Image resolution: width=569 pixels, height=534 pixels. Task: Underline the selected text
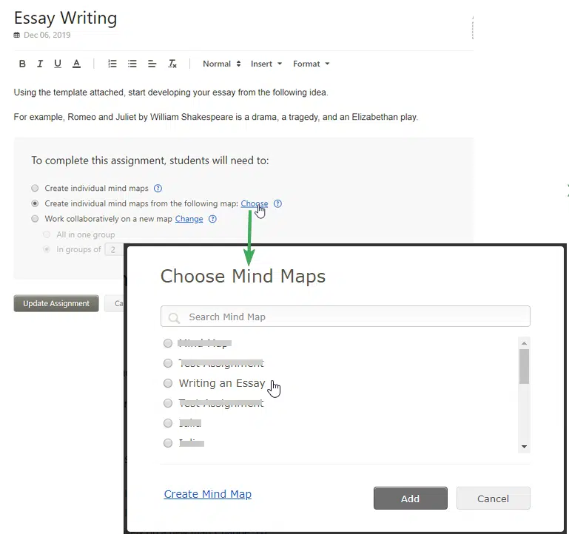pos(58,64)
